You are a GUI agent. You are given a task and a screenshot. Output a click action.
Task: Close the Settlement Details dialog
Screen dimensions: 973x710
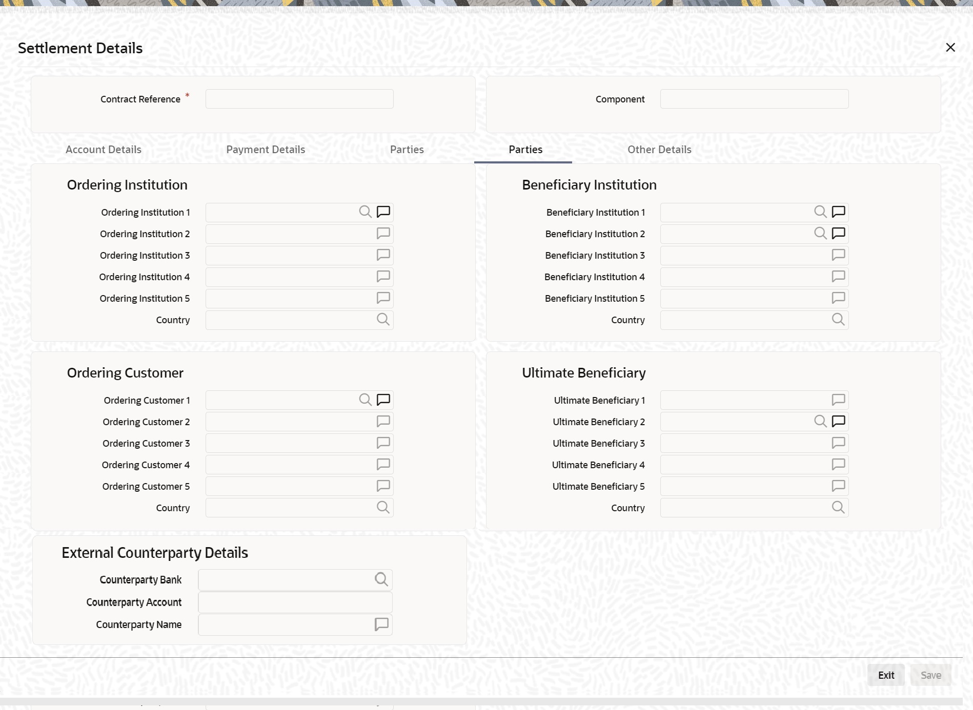click(x=950, y=48)
